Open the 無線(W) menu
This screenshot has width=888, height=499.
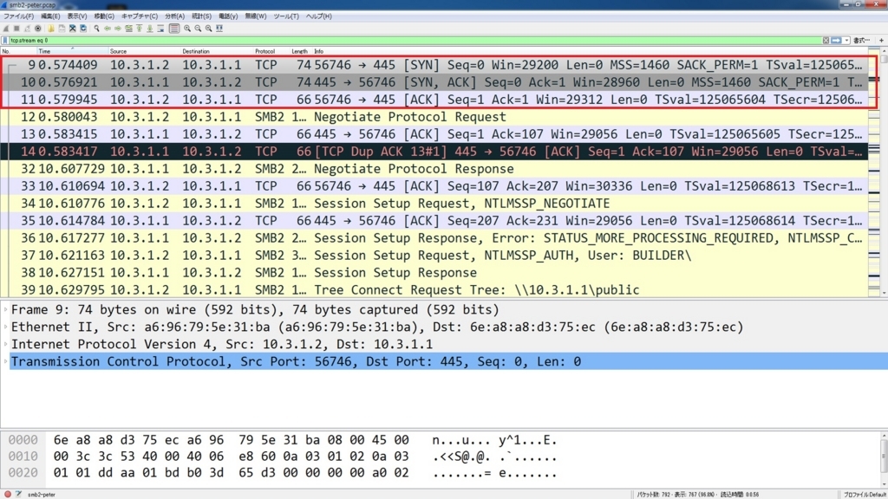256,16
